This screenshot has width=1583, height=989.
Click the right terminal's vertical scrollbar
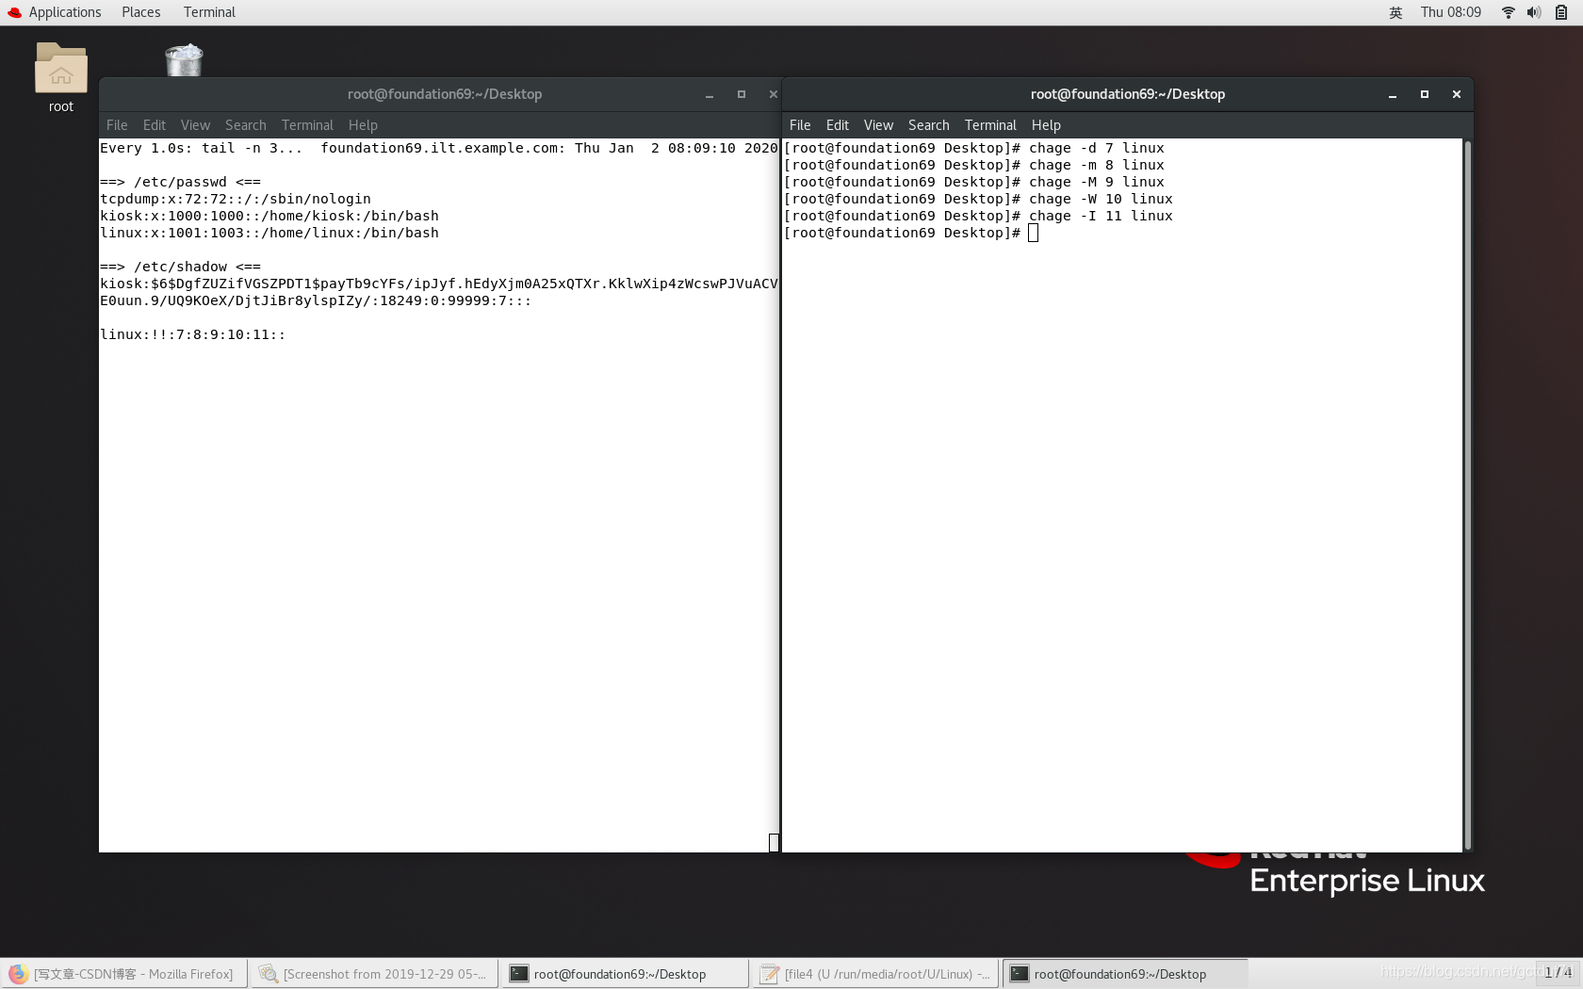1467,494
